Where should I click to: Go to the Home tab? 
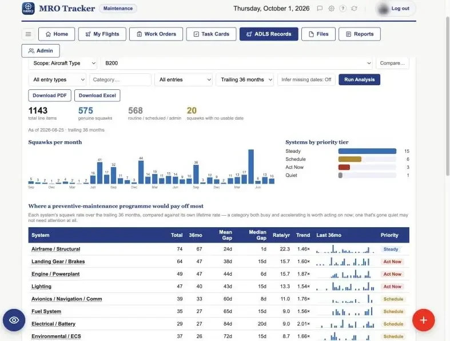point(57,34)
